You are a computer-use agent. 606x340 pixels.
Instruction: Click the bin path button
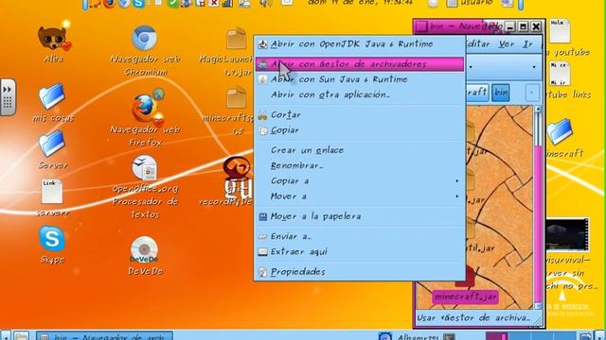(501, 93)
